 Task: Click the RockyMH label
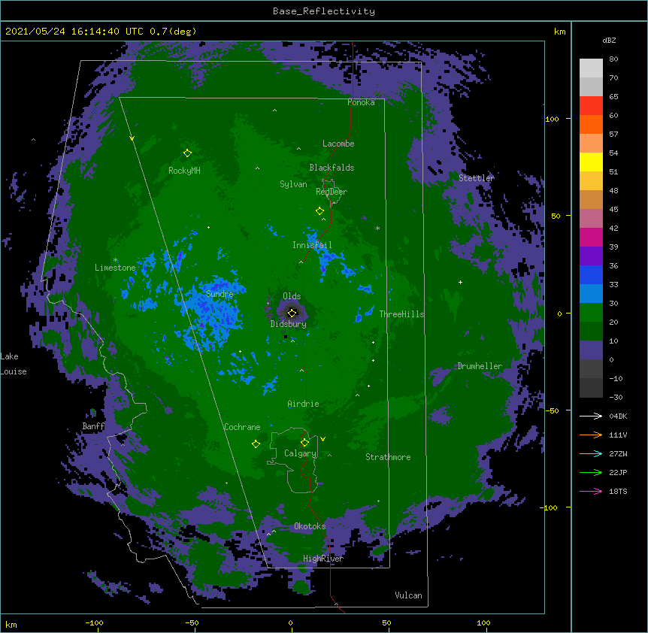[184, 171]
